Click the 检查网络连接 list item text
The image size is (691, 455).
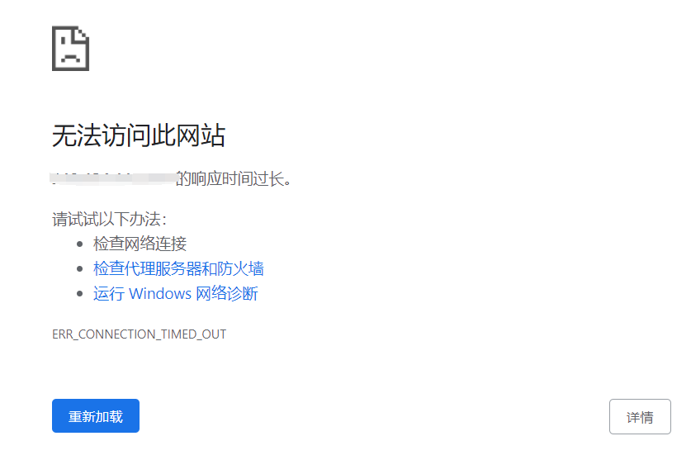click(140, 244)
